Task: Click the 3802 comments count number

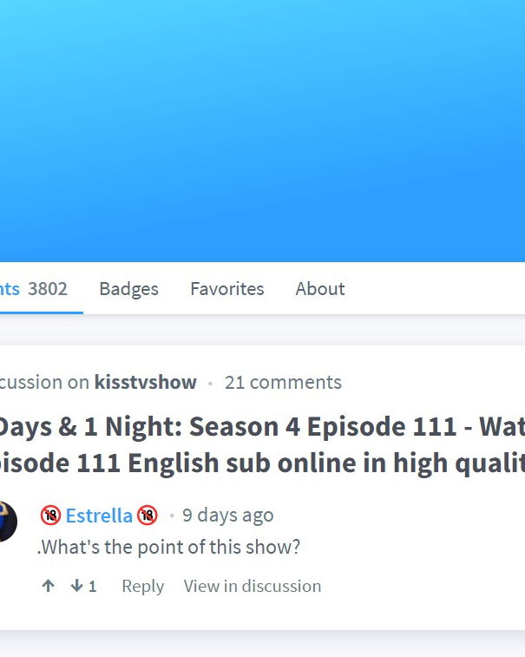Action: click(x=48, y=289)
